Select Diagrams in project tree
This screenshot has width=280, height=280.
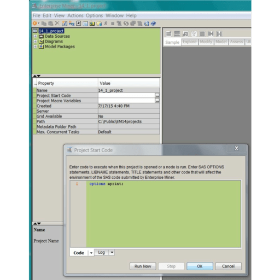coord(54,42)
